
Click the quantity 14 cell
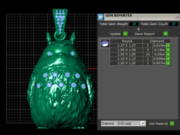coord(148,54)
